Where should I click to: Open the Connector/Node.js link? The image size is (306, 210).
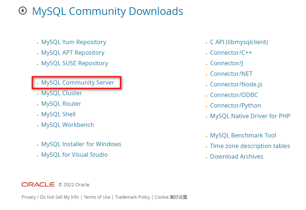[236, 84]
